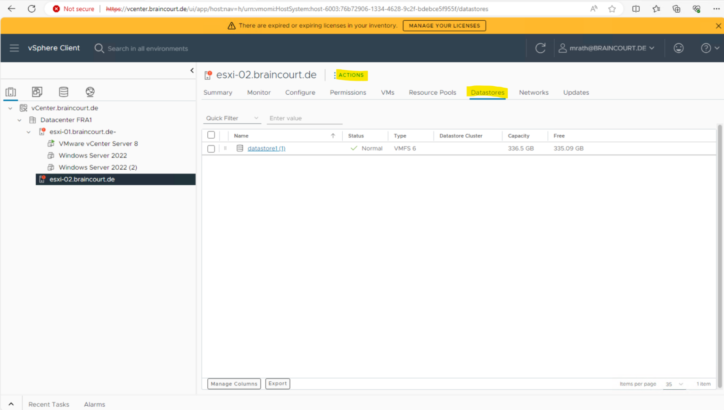Click the smiley feedback icon
This screenshot has height=410, width=724.
coord(678,48)
